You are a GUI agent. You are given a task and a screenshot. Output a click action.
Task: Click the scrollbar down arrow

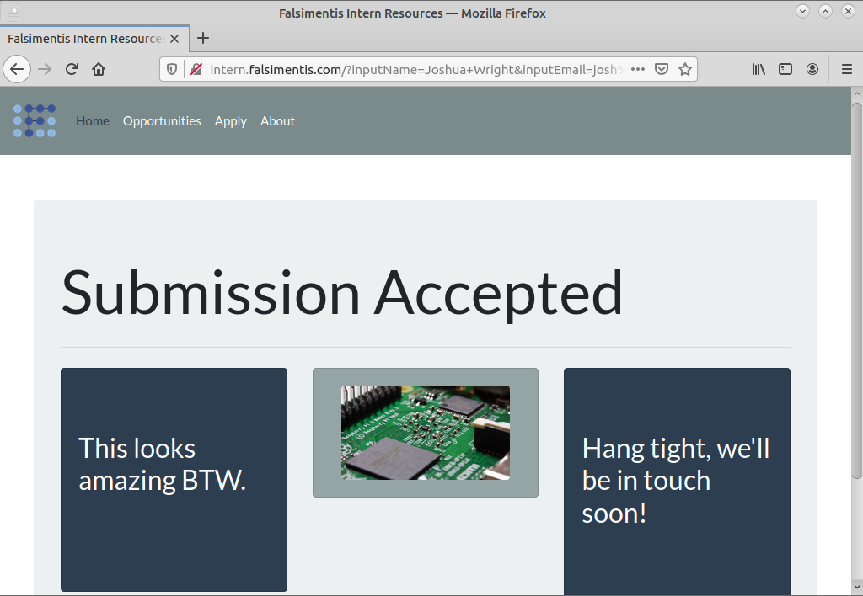tap(857, 588)
